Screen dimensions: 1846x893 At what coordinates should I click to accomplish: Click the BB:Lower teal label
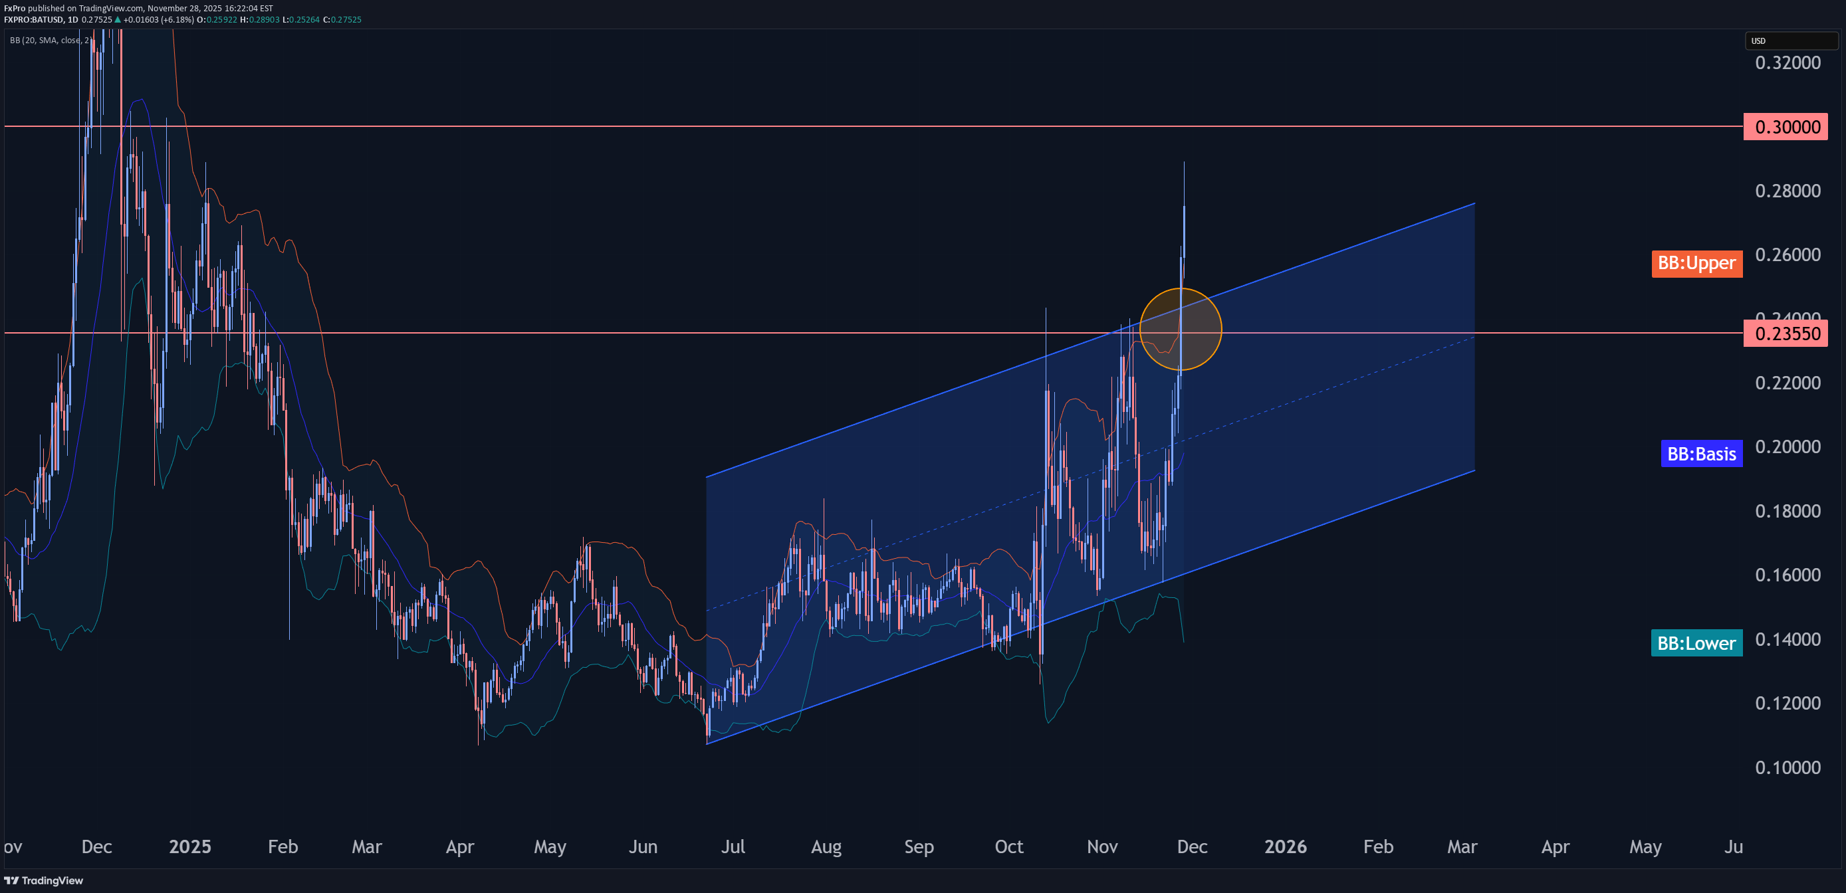pyautogui.click(x=1696, y=643)
